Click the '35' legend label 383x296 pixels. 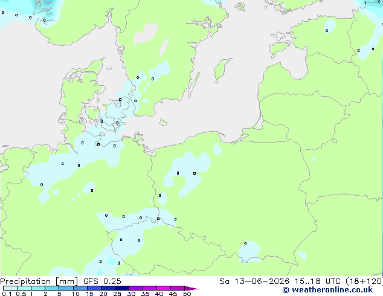tap(145, 294)
